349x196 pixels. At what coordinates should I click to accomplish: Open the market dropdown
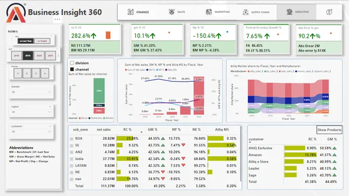[x=31, y=92]
